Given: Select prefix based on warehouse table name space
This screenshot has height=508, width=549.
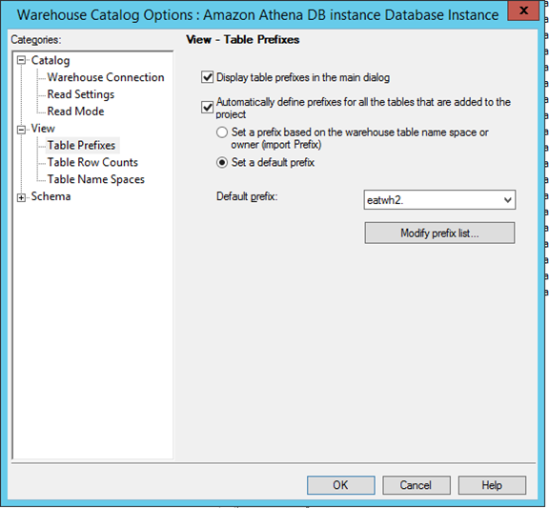Looking at the screenshot, I should [x=222, y=132].
